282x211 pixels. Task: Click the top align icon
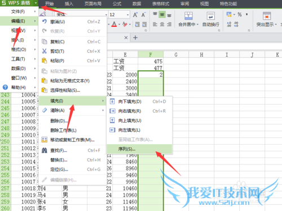[x=155, y=14]
